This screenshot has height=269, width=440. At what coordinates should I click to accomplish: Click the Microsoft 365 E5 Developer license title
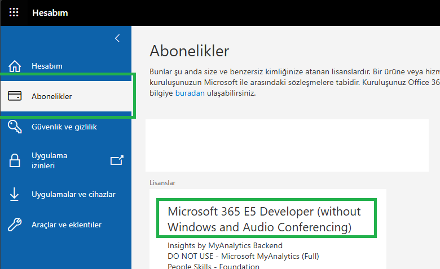point(264,219)
